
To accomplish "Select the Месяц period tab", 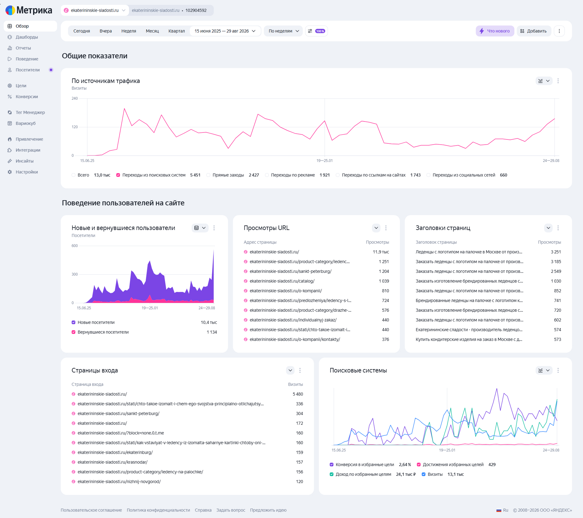I will click(x=152, y=31).
